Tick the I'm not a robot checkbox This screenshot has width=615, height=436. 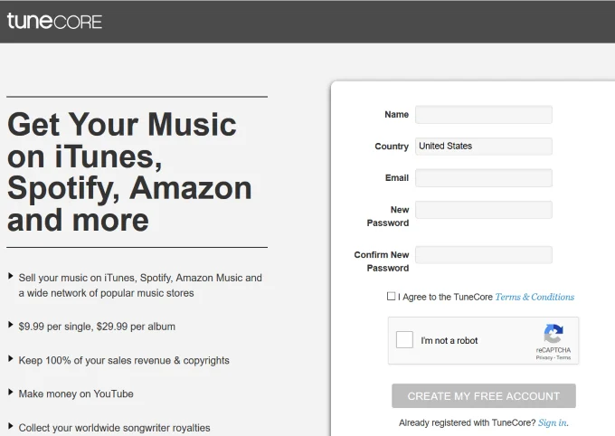coord(404,340)
